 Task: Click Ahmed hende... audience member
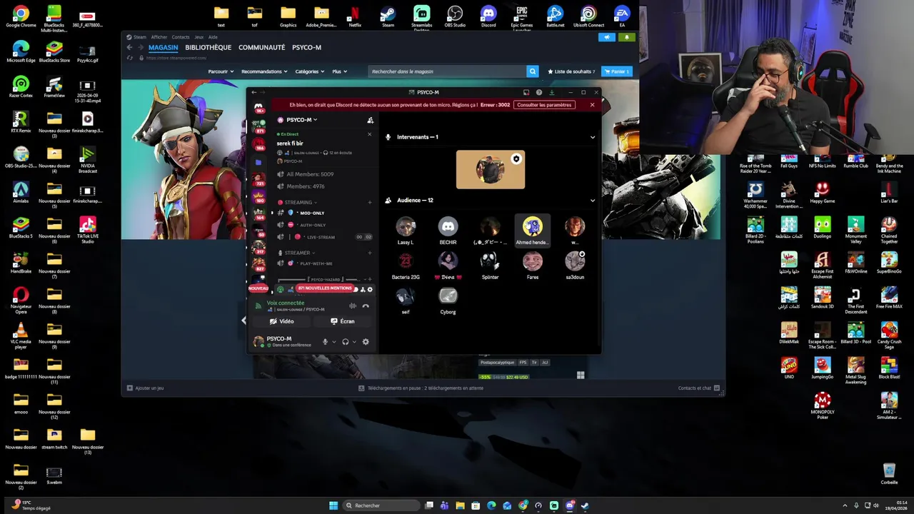pyautogui.click(x=532, y=231)
